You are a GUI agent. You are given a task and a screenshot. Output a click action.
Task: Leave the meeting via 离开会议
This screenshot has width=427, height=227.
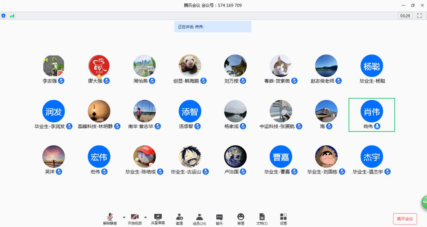(405, 218)
